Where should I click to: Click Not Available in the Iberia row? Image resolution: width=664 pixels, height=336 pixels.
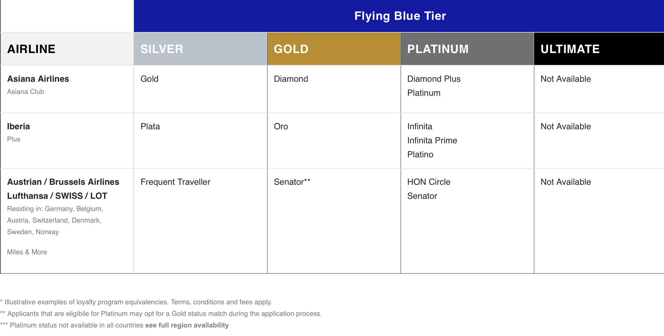click(x=565, y=127)
